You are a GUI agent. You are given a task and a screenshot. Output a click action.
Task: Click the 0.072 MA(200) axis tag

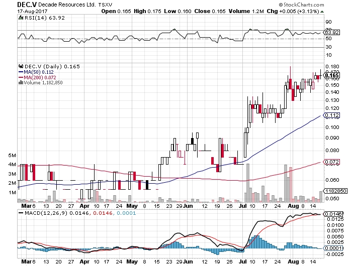332,162
